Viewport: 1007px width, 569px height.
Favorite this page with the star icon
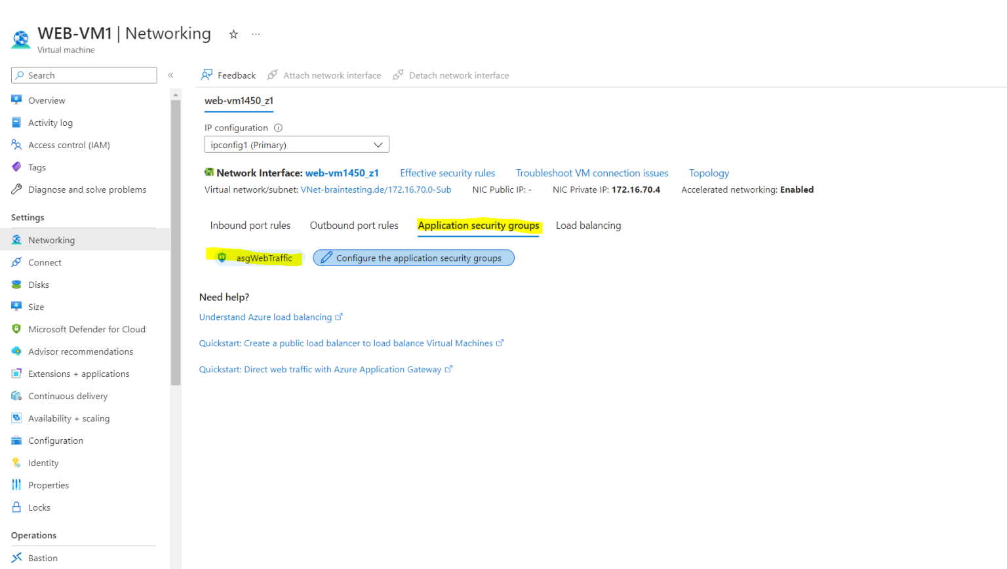tap(233, 34)
